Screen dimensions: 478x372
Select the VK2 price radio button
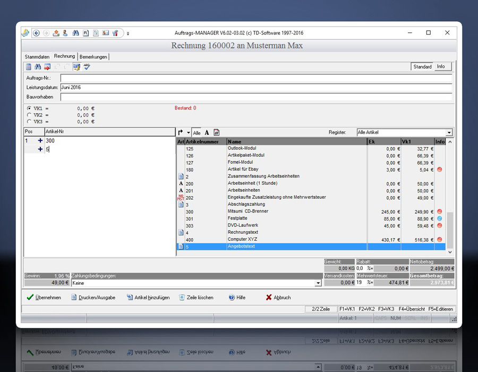pos(29,115)
